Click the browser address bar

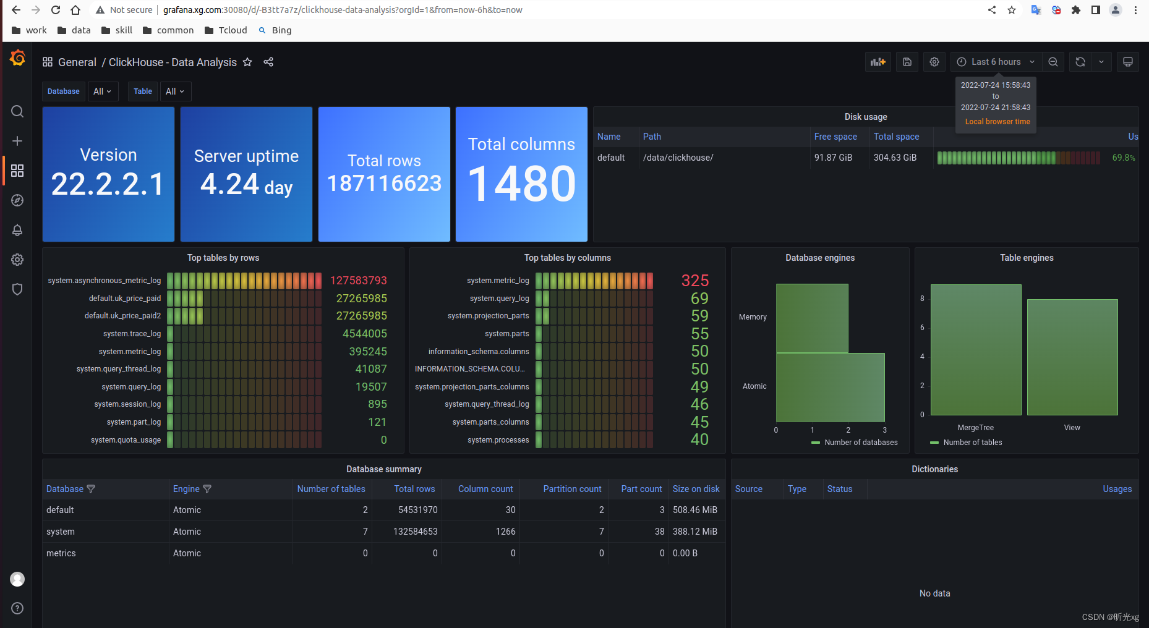point(340,10)
